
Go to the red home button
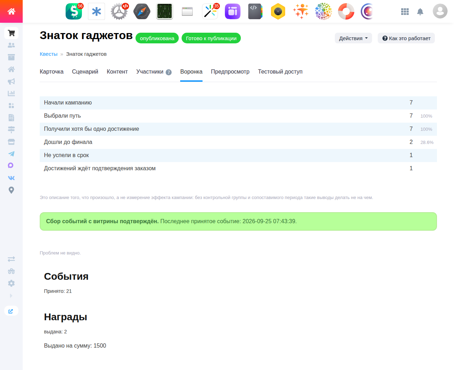click(x=11, y=11)
